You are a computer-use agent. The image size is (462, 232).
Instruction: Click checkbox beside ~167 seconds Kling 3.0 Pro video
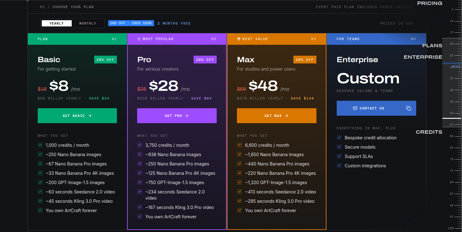140,207
